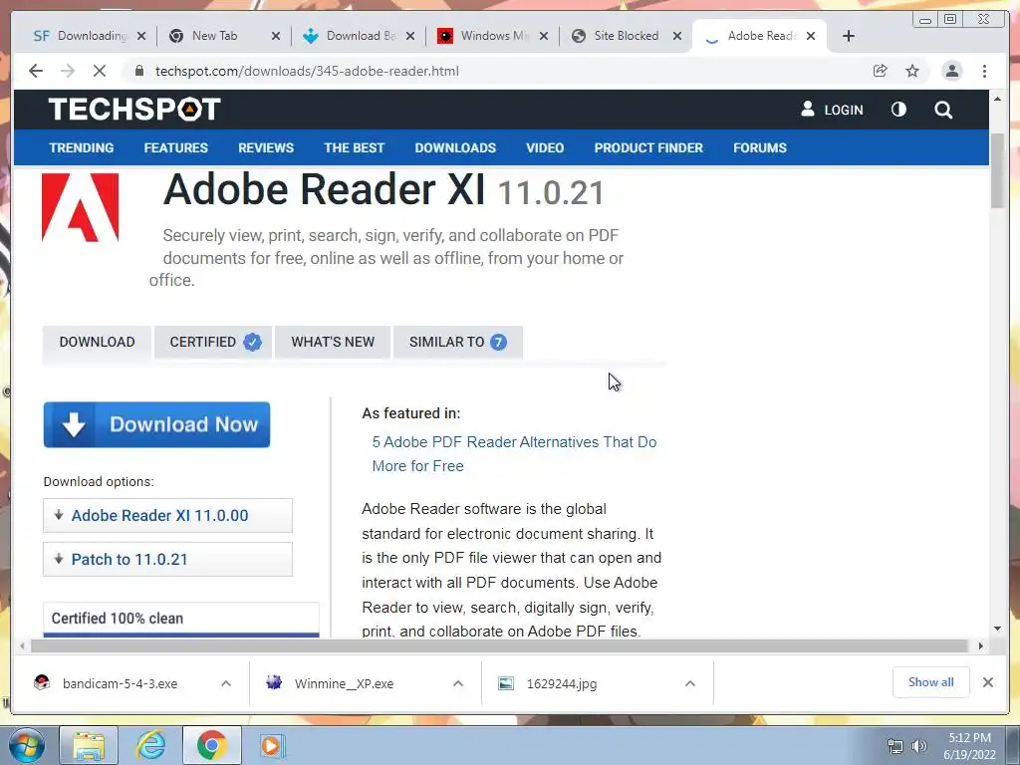
Task: Click the Share this page icon
Action: coord(881,71)
